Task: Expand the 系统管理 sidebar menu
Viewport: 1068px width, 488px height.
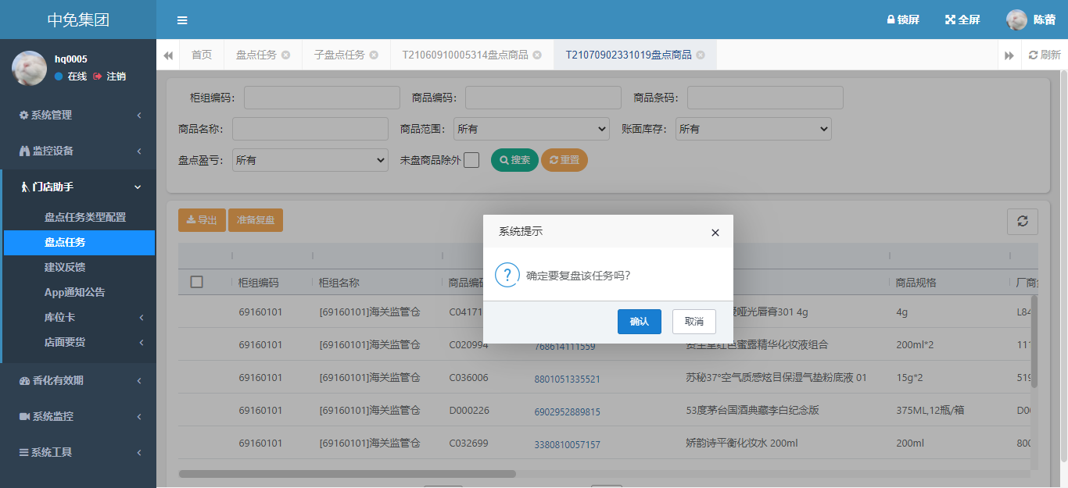Action: 78,115
